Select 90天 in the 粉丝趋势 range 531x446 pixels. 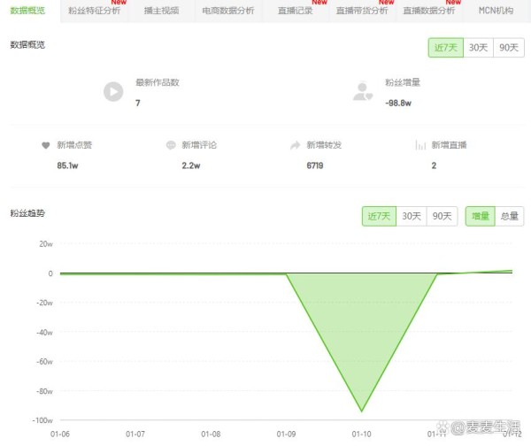[442, 216]
